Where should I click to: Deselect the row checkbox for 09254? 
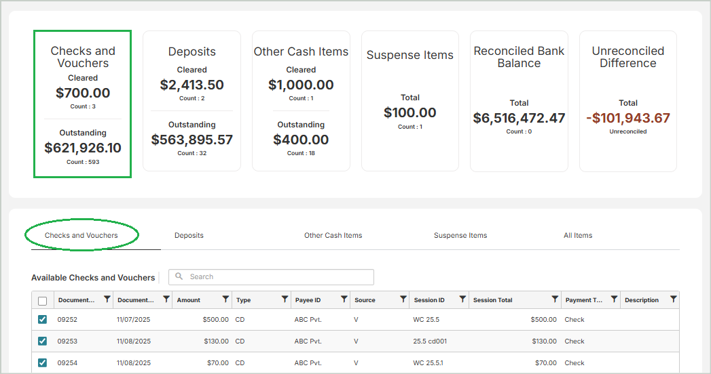[x=43, y=363]
